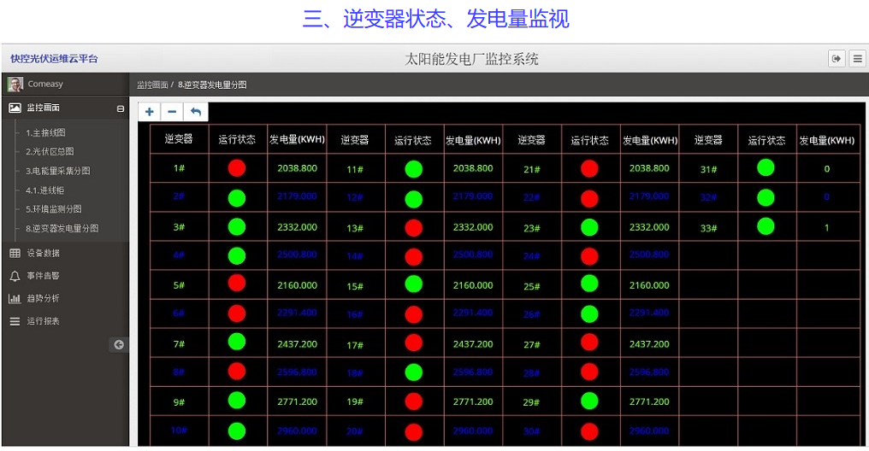Open the 趋势分析 menu
The height and width of the screenshot is (451, 869).
pos(44,298)
